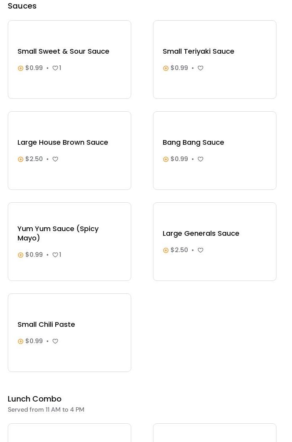292x442 pixels.
Task: Toggle heart on Large House Brown Sauce
Action: pos(55,159)
